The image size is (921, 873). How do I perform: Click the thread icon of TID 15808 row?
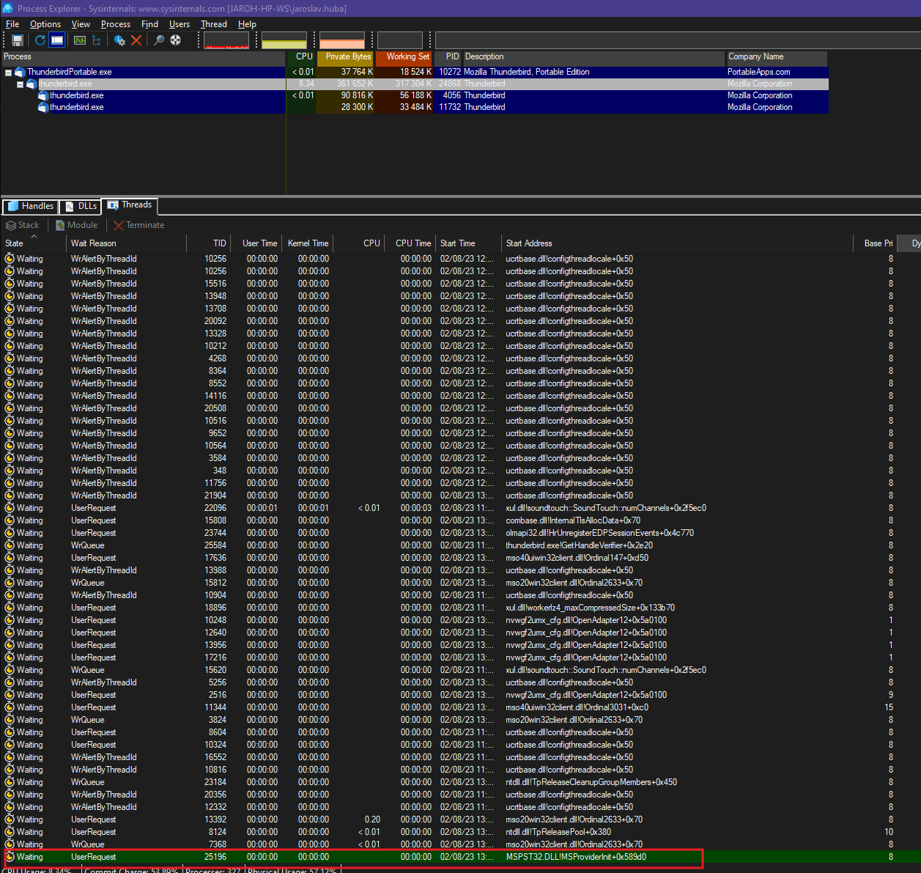(10, 520)
